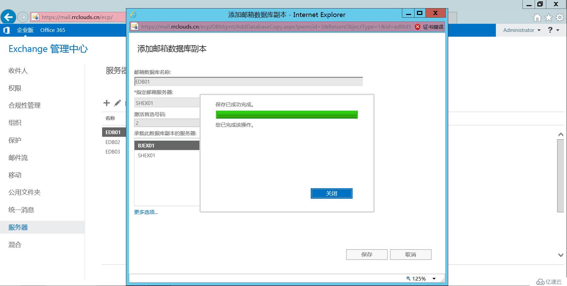The height and width of the screenshot is (286, 567).
Task: Open 组织 in the left navigation
Action: coord(15,123)
